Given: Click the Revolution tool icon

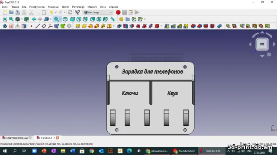Looking at the screenshot, I should pyautogui.click(x=84, y=26).
